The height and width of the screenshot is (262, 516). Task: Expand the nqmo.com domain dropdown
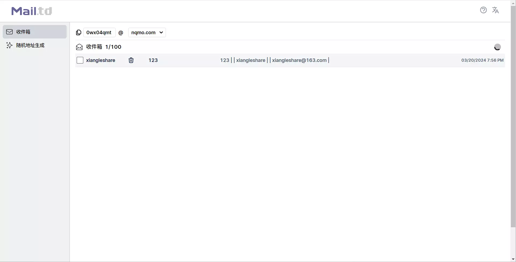[x=147, y=33]
